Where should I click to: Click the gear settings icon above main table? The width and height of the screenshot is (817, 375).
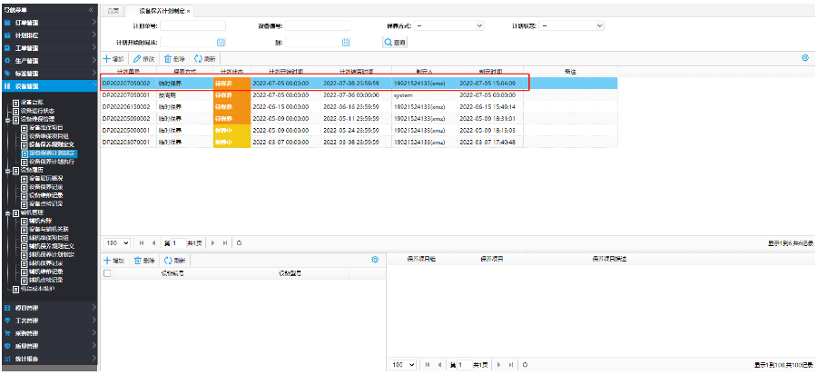click(x=804, y=58)
